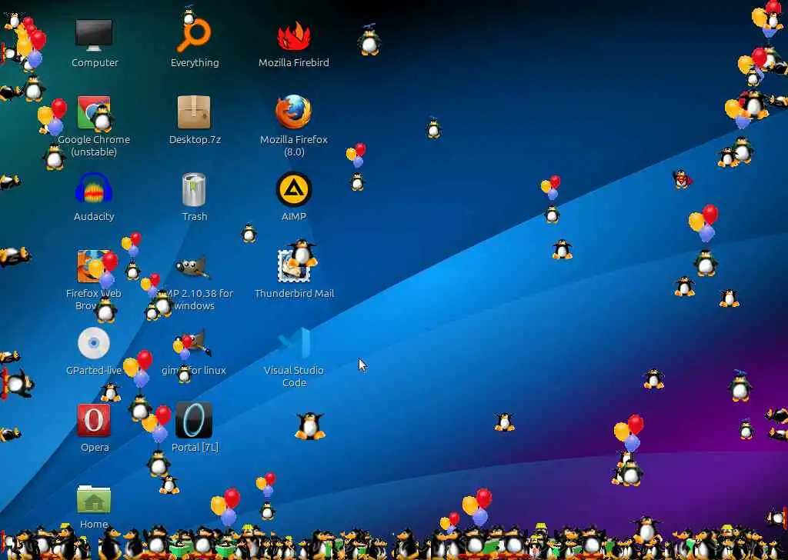
Task: Open the Computer desktop icon
Action: 94,35
